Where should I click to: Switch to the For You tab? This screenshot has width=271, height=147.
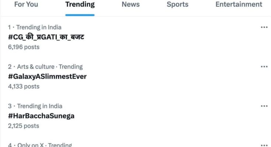tap(25, 4)
